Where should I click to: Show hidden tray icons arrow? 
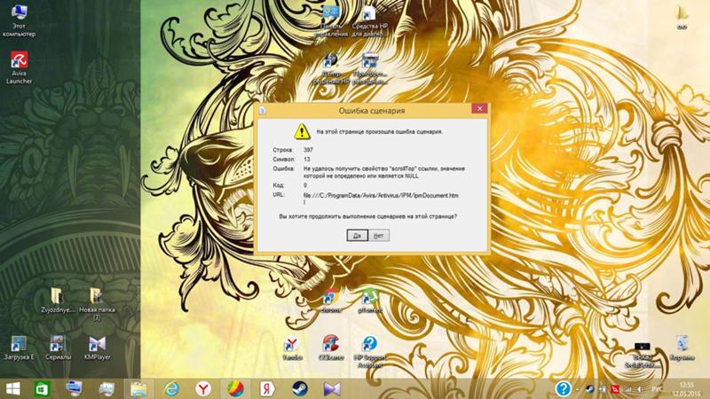click(578, 388)
